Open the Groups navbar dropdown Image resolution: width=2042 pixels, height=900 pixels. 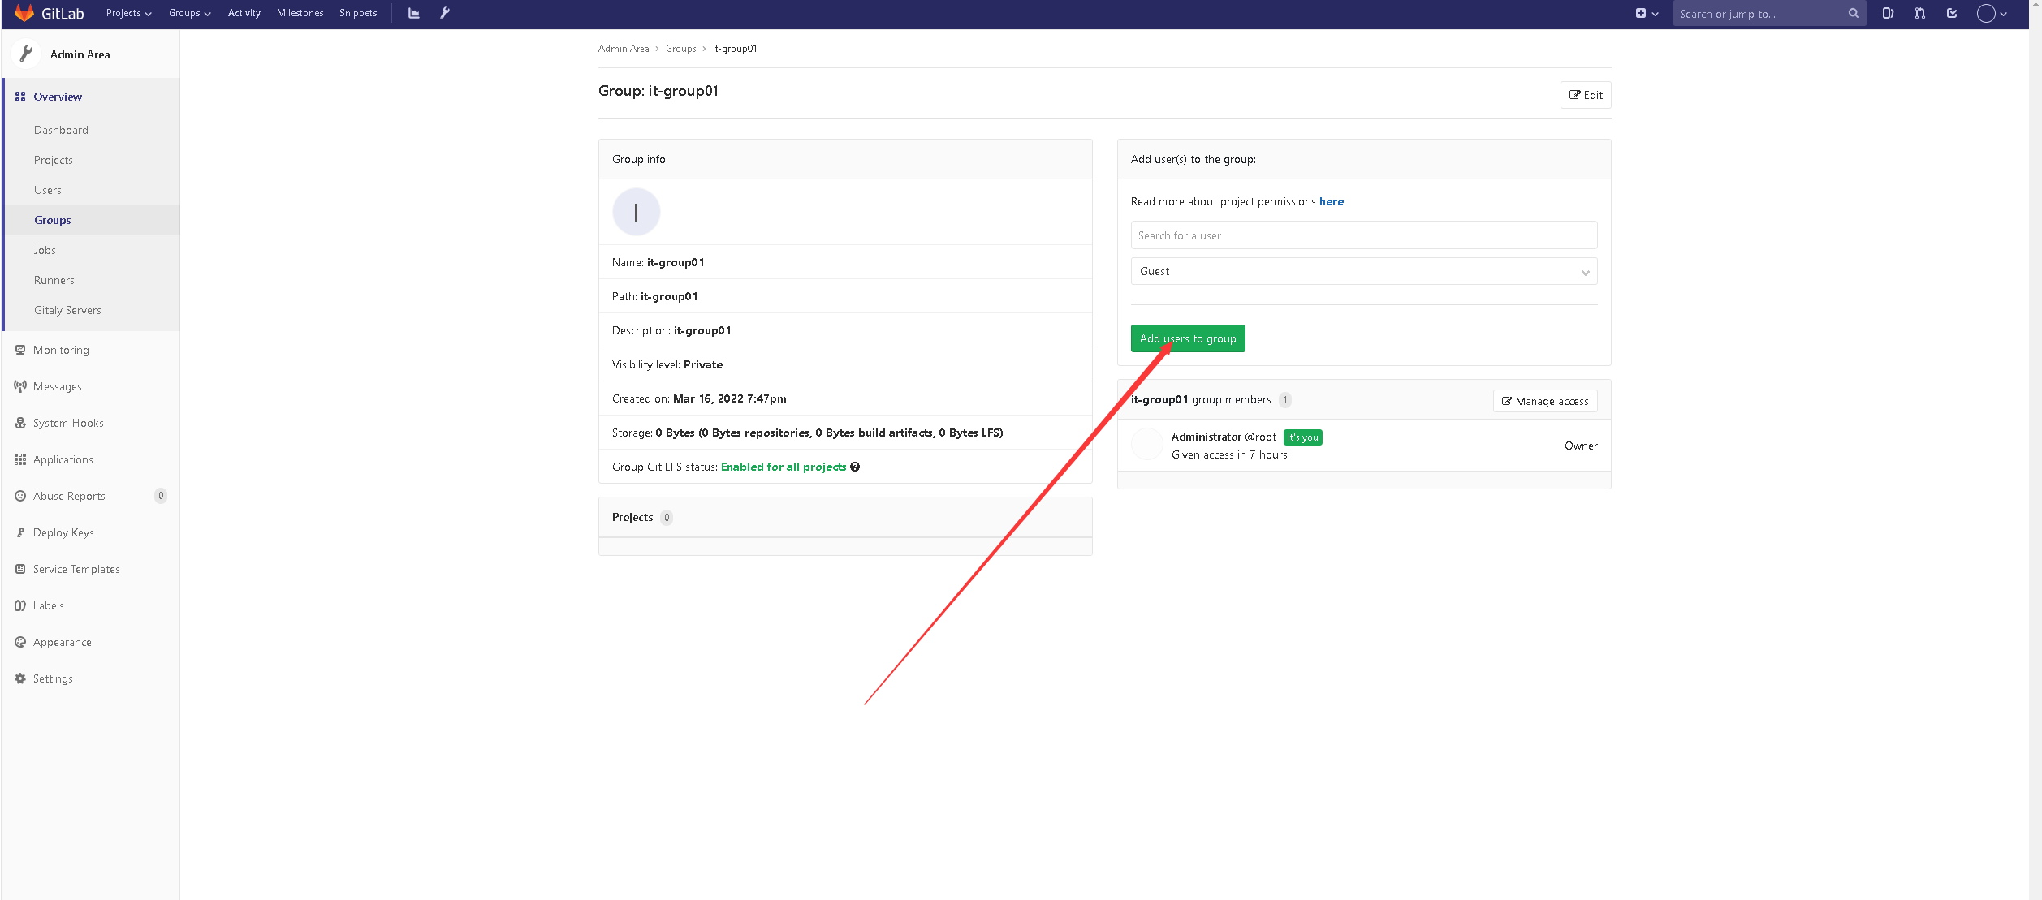pos(189,13)
